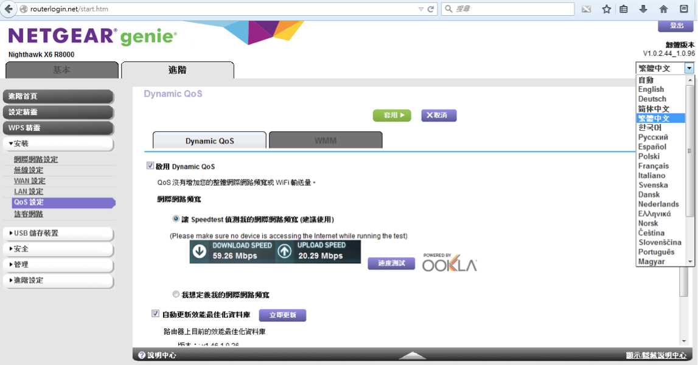Expand the 進階設定 section
This screenshot has width=698, height=365.
coord(58,280)
